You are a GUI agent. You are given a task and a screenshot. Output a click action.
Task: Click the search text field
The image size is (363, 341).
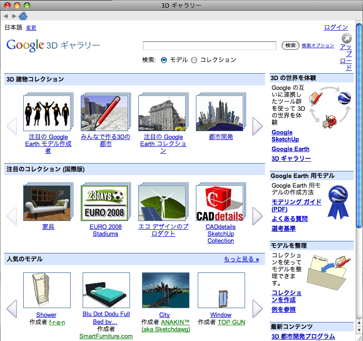pos(209,45)
